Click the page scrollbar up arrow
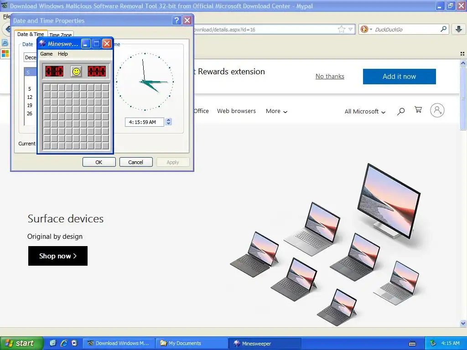This screenshot has width=467, height=350. point(463,63)
